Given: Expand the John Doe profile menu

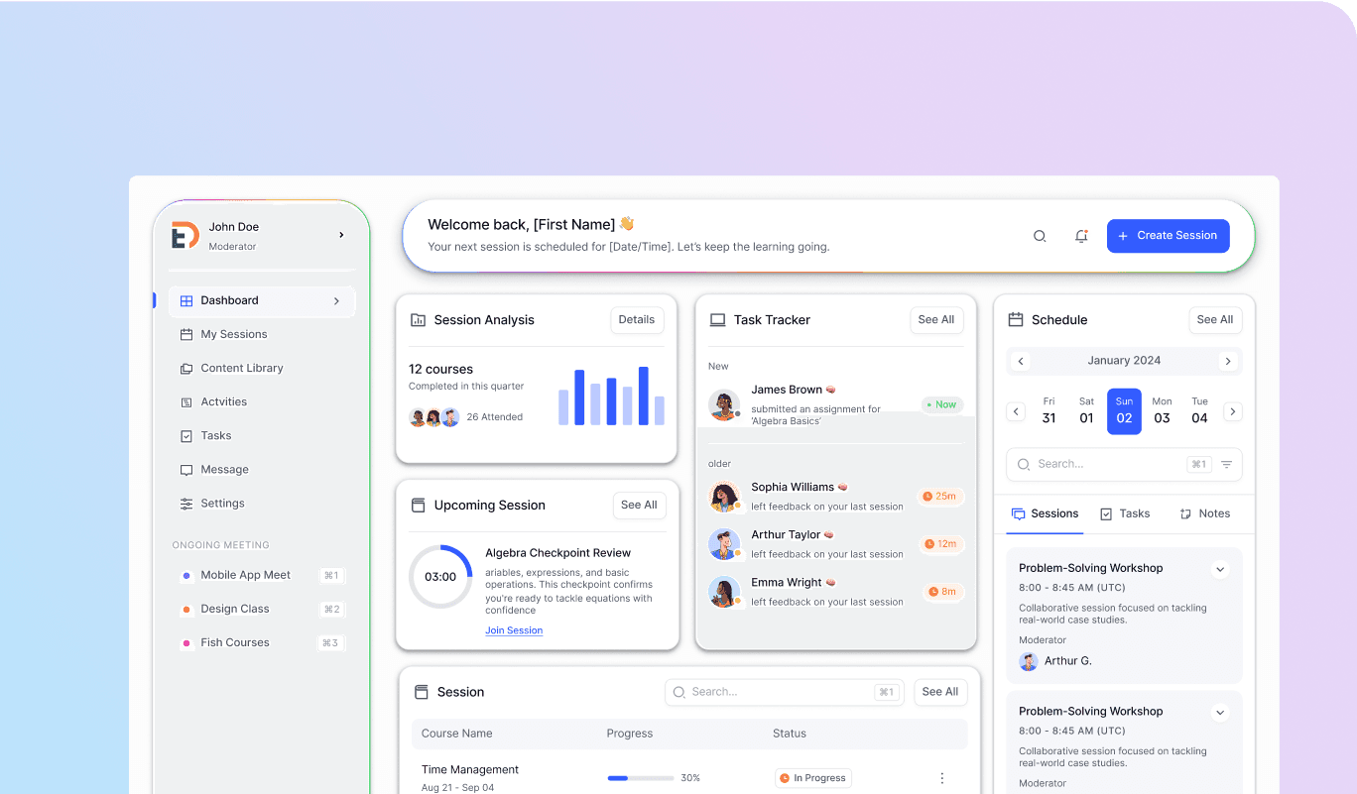Looking at the screenshot, I should coord(341,235).
